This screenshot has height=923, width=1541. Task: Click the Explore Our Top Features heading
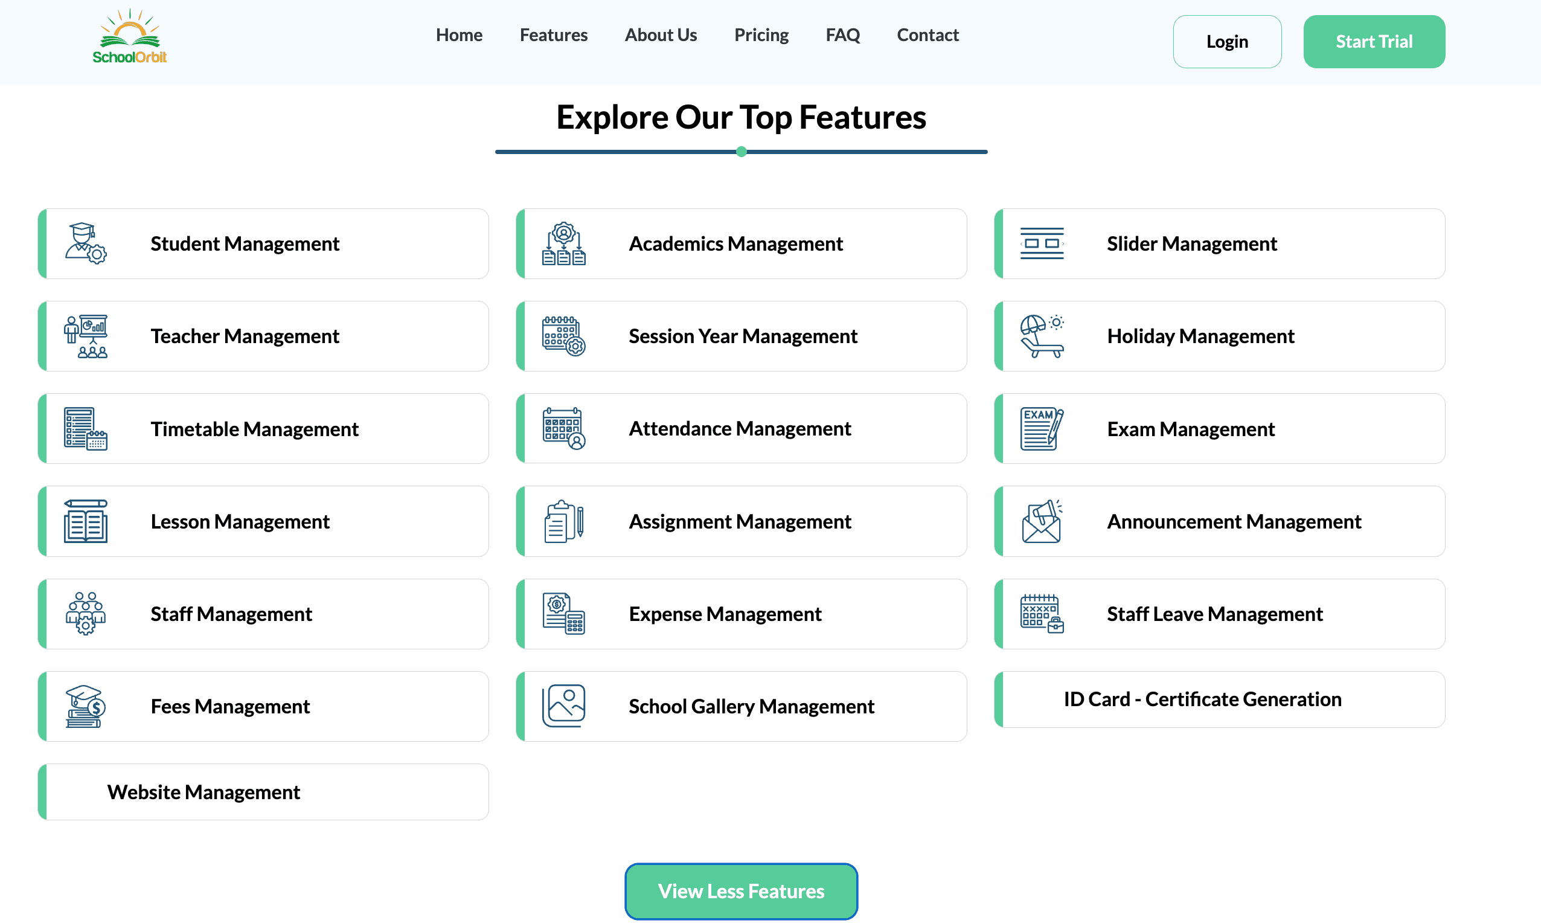point(741,117)
